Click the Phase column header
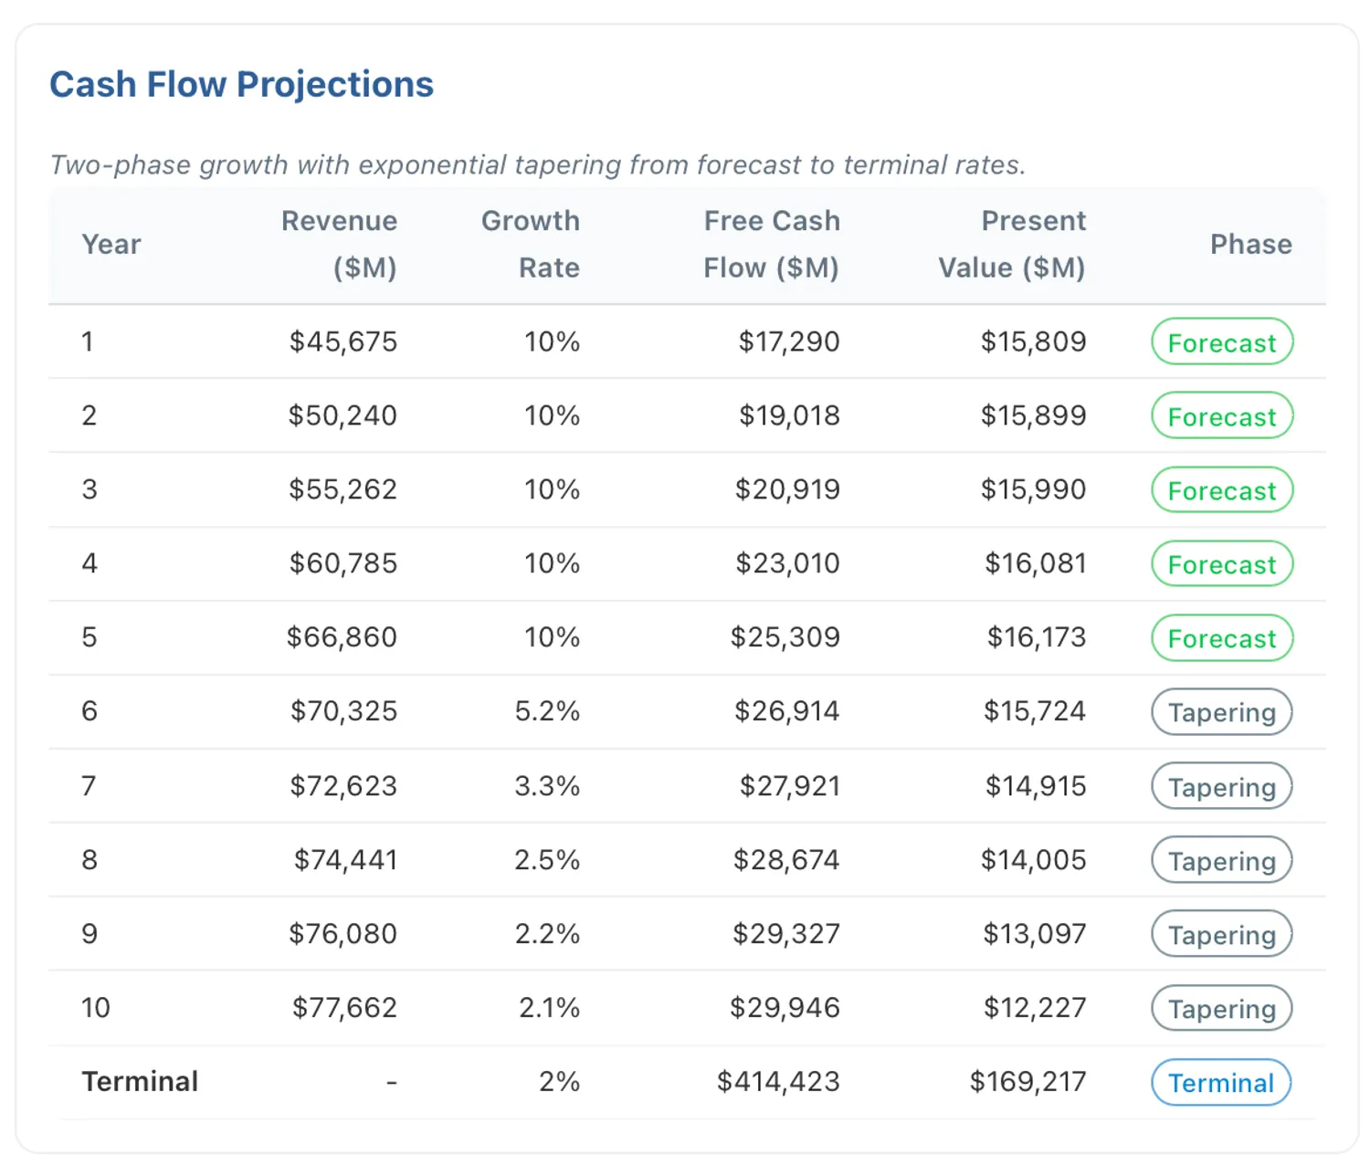 pos(1251,244)
